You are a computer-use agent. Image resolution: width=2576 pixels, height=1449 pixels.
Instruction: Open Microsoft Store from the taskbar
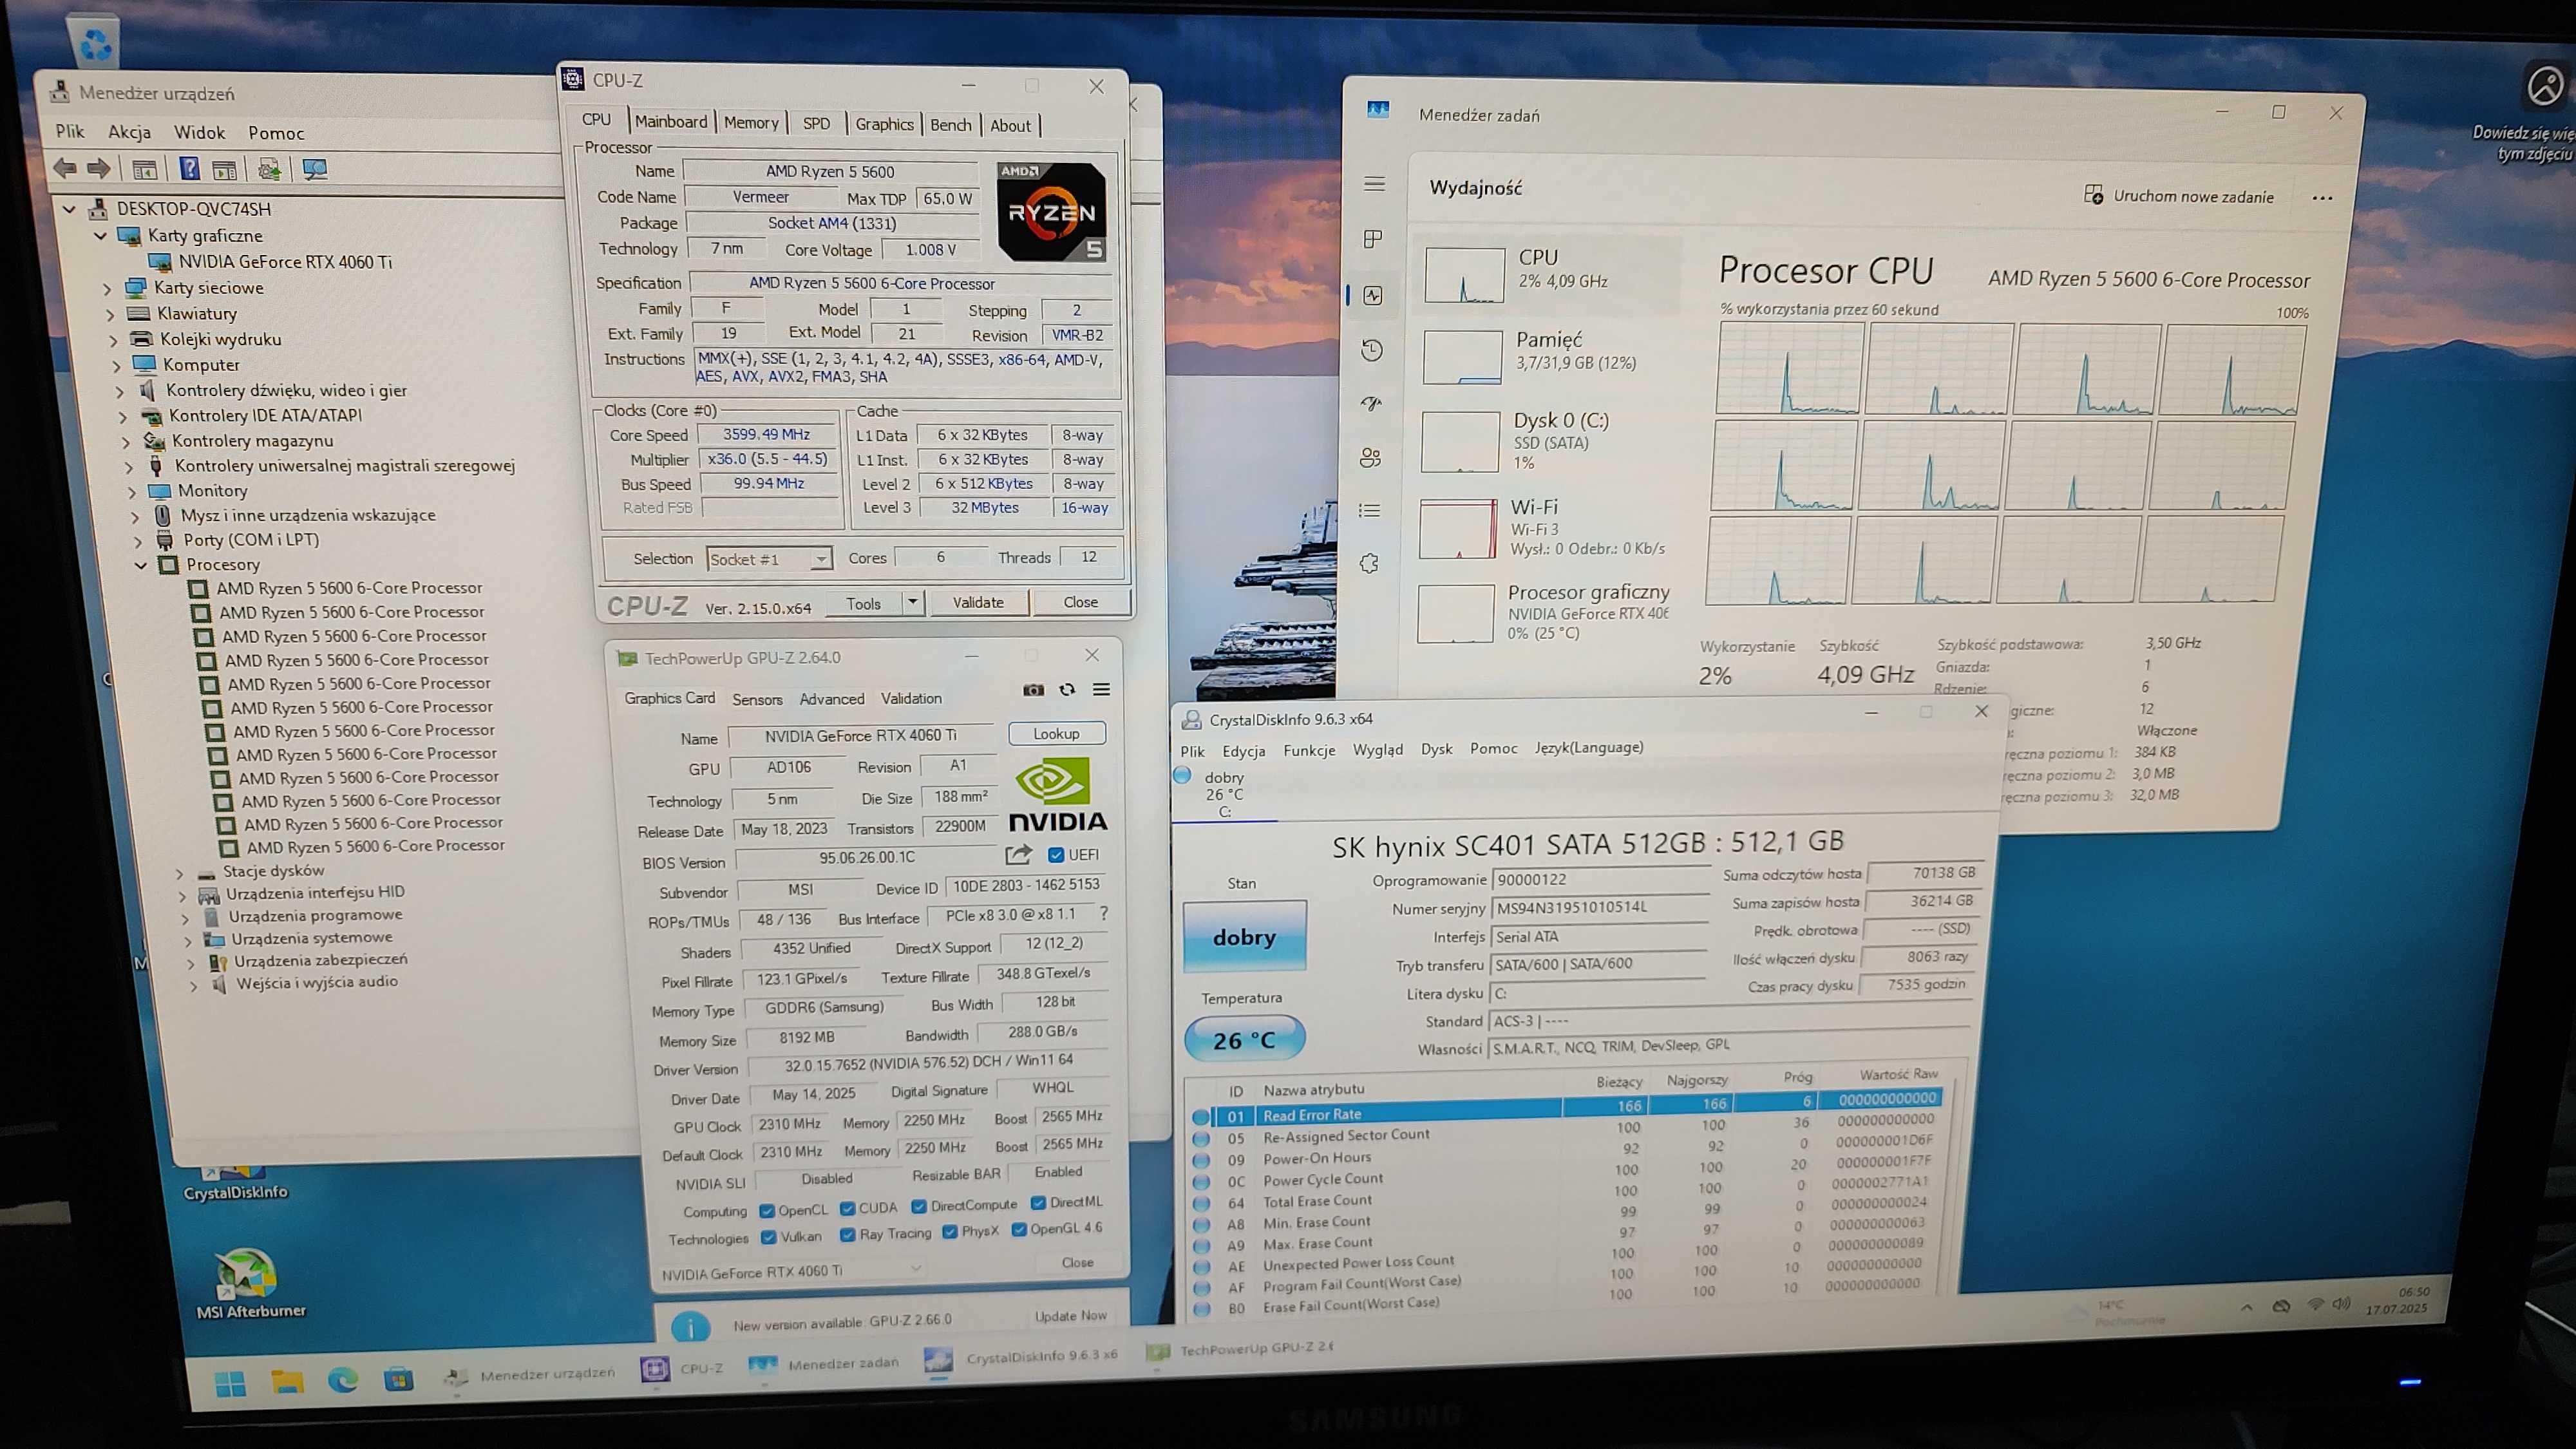coord(398,1380)
